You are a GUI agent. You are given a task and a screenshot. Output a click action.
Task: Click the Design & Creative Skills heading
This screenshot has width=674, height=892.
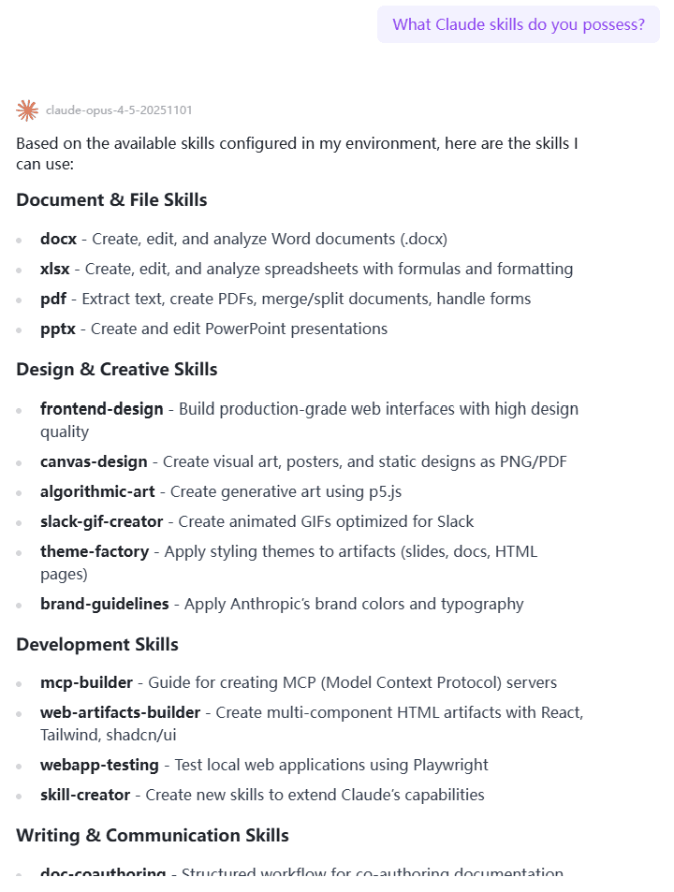click(116, 369)
